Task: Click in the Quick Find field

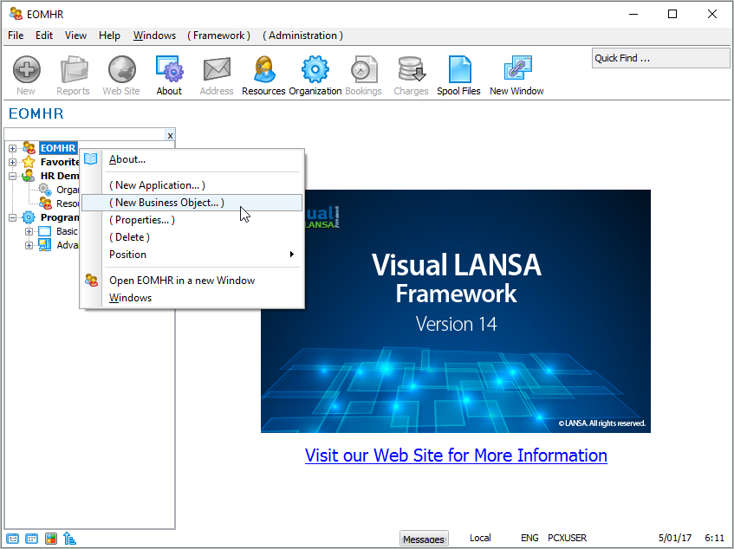Action: point(660,59)
